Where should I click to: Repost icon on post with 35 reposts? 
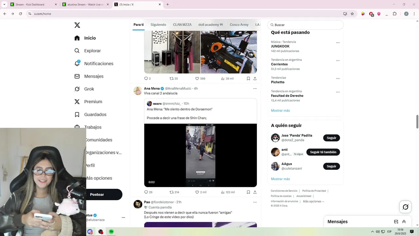point(172,78)
